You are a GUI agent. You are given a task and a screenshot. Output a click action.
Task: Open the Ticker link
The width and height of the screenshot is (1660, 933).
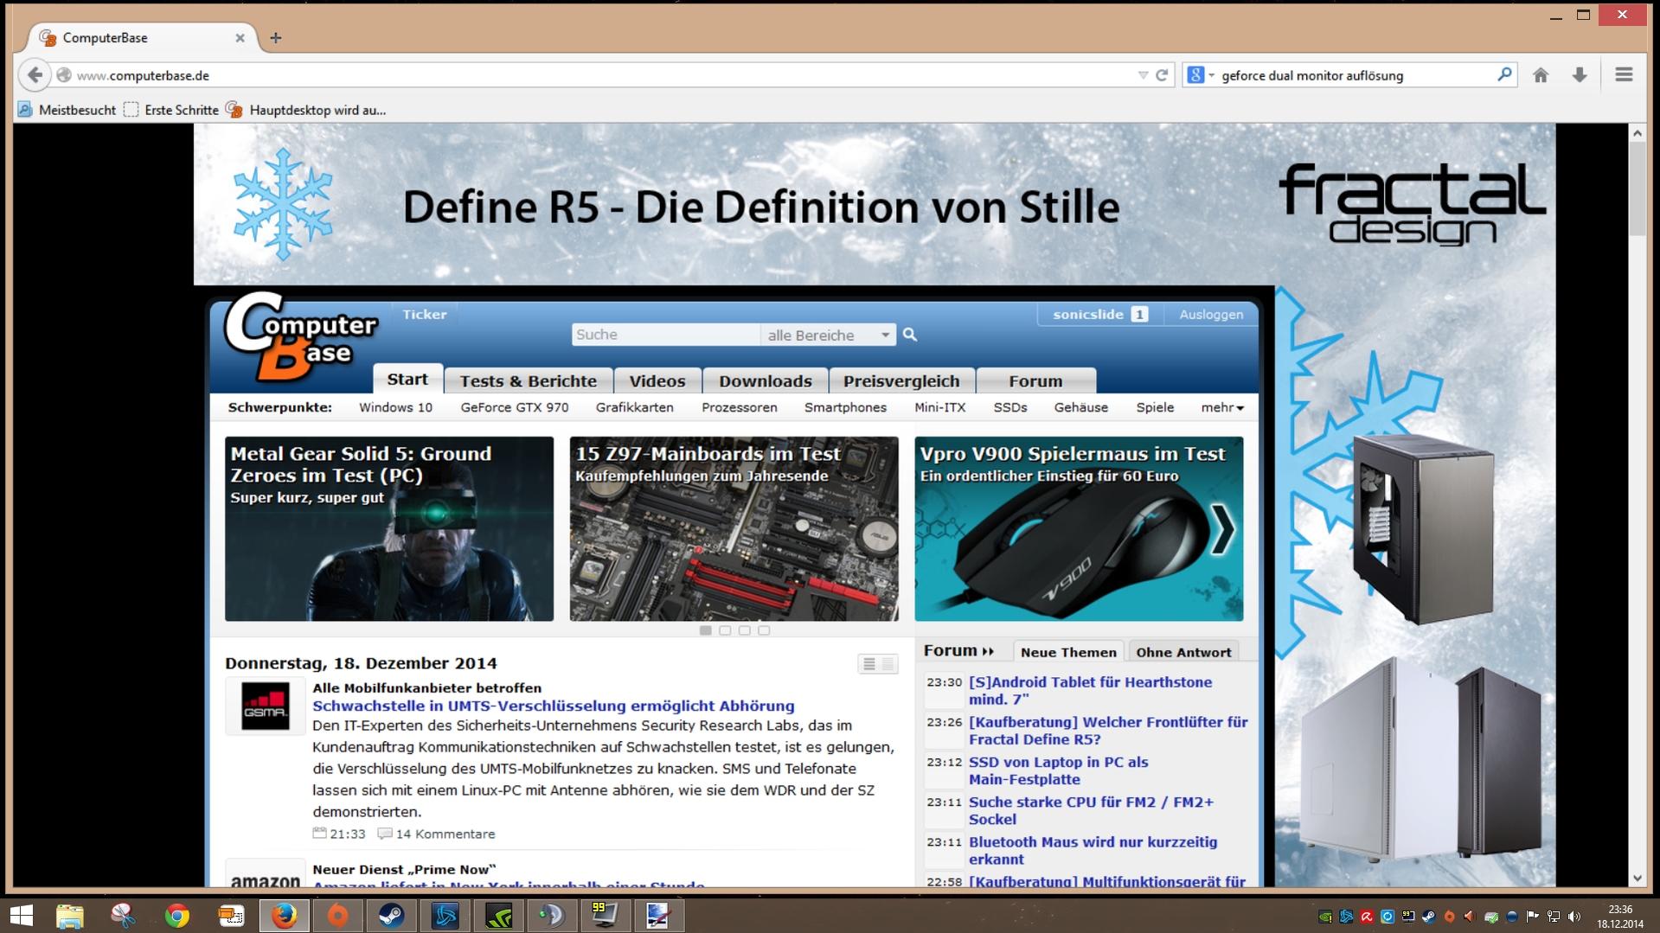(x=425, y=314)
